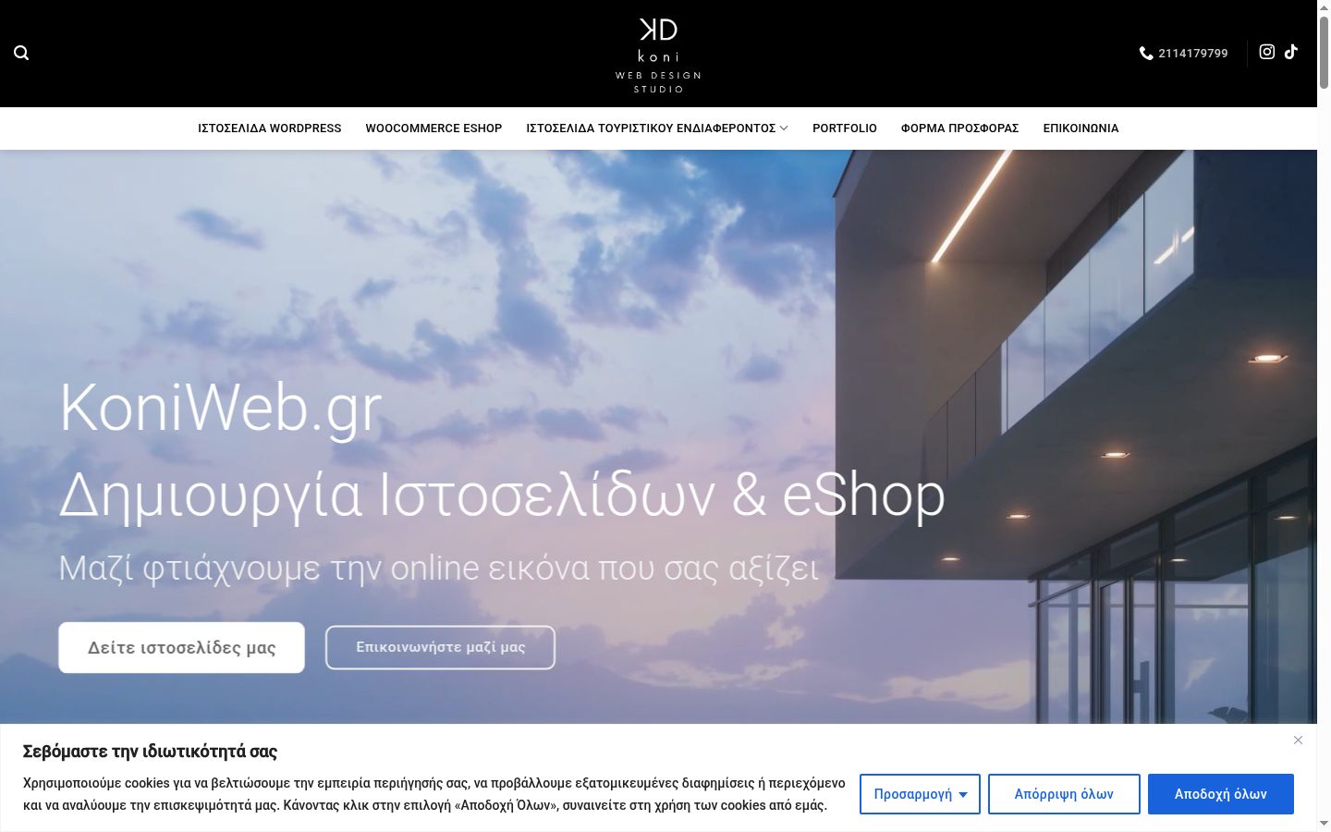Screen dimensions: 1331x832
Task: Click the Σεβόμαστε την ιδιωτικότητά σας heading
Action: pyautogui.click(x=150, y=752)
